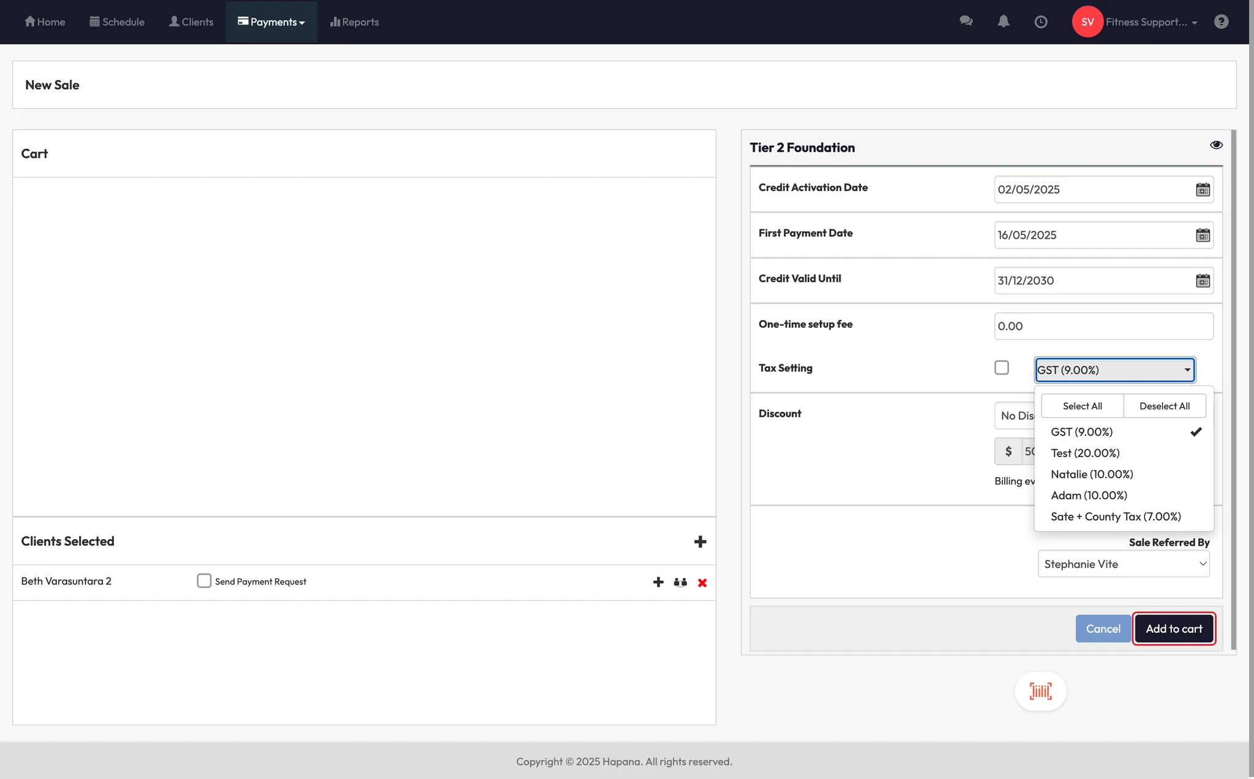Collapse the GST (9.00%) tax dropdown
The height and width of the screenshot is (779, 1254).
[1114, 370]
